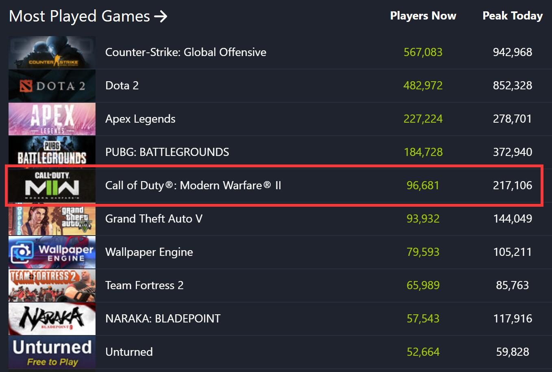This screenshot has width=552, height=372.
Task: Click the Grand Theft Auto V title
Action: (x=154, y=219)
